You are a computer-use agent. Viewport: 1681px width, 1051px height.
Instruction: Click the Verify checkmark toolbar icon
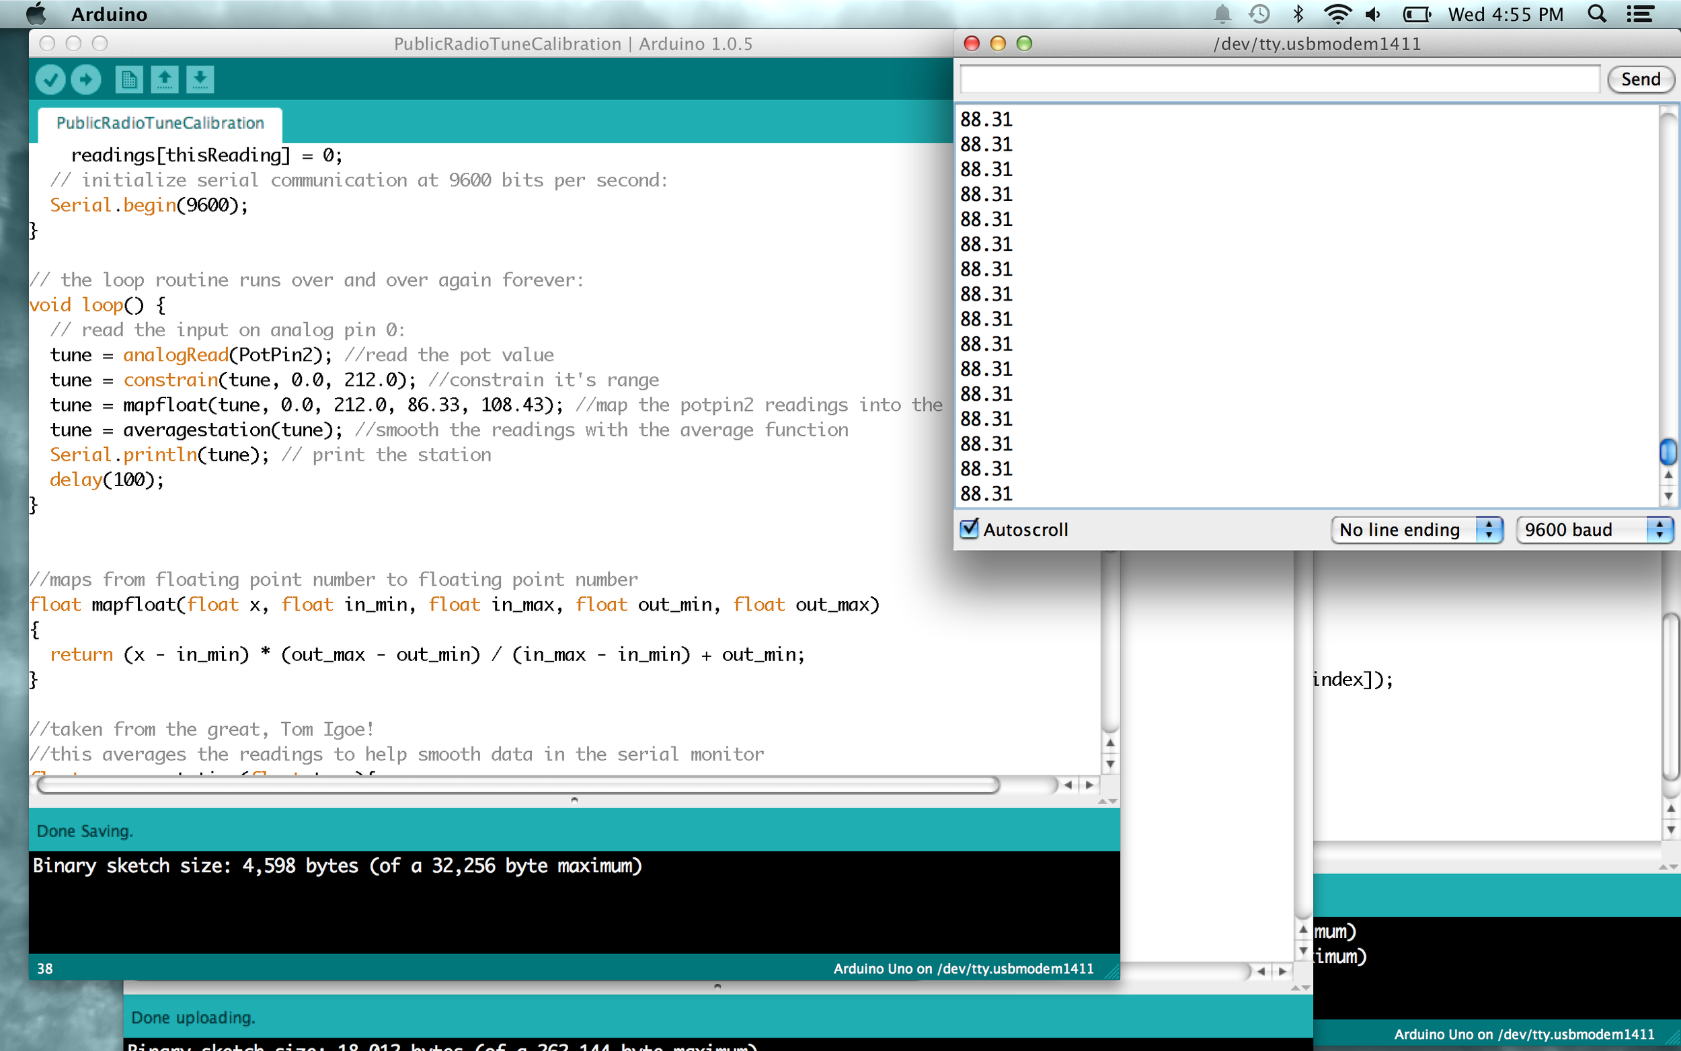tap(50, 79)
